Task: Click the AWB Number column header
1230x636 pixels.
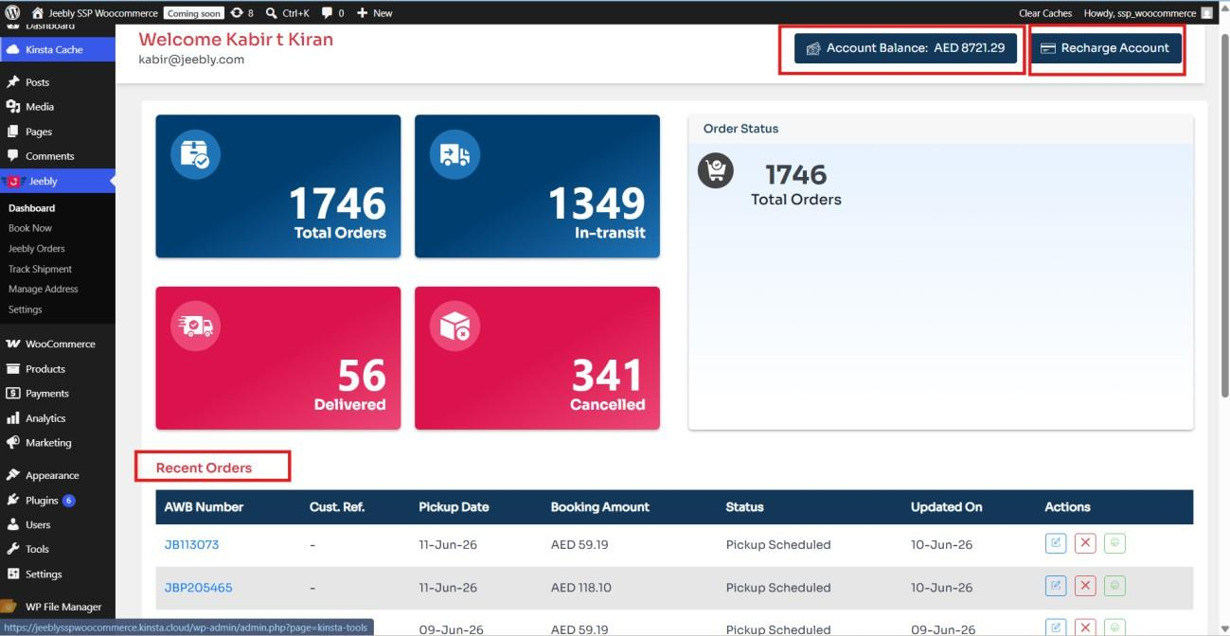Action: point(204,507)
